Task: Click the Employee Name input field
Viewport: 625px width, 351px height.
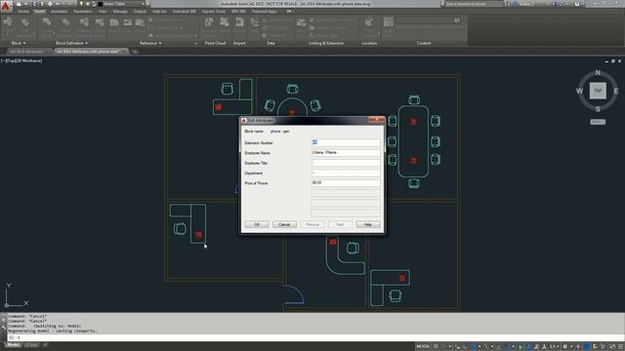Action: [x=346, y=152]
